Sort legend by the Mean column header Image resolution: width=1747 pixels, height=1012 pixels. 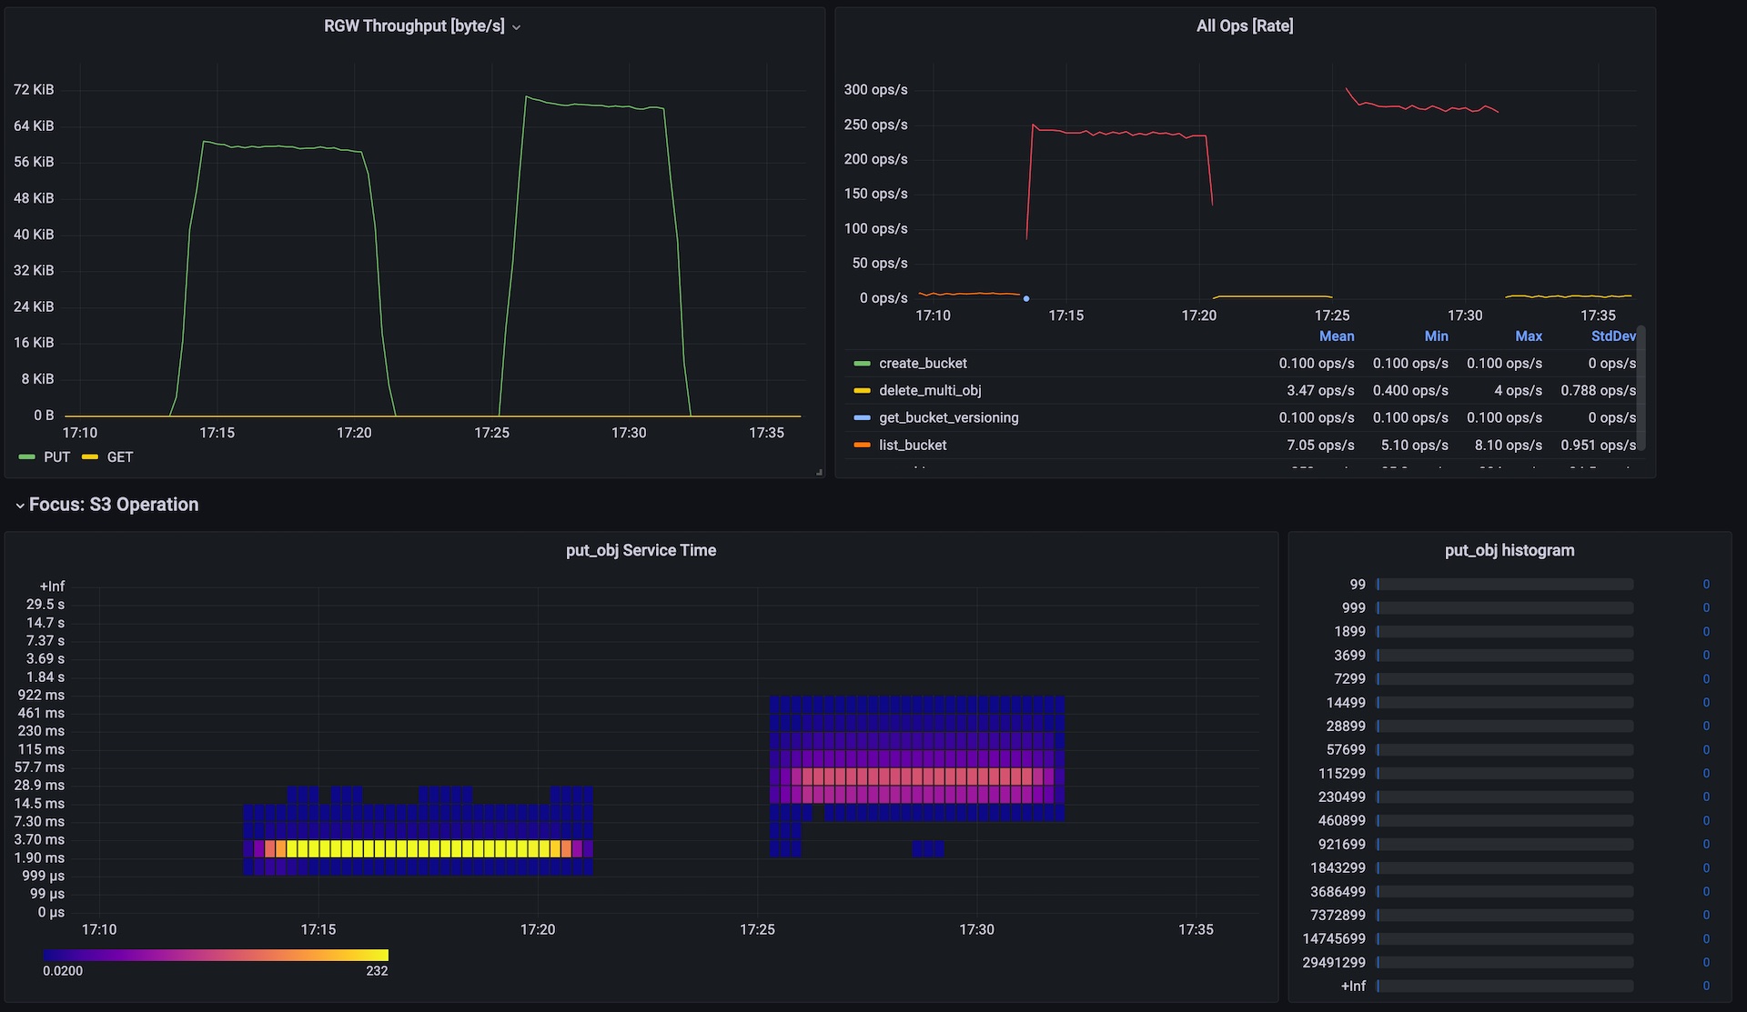pyautogui.click(x=1336, y=336)
